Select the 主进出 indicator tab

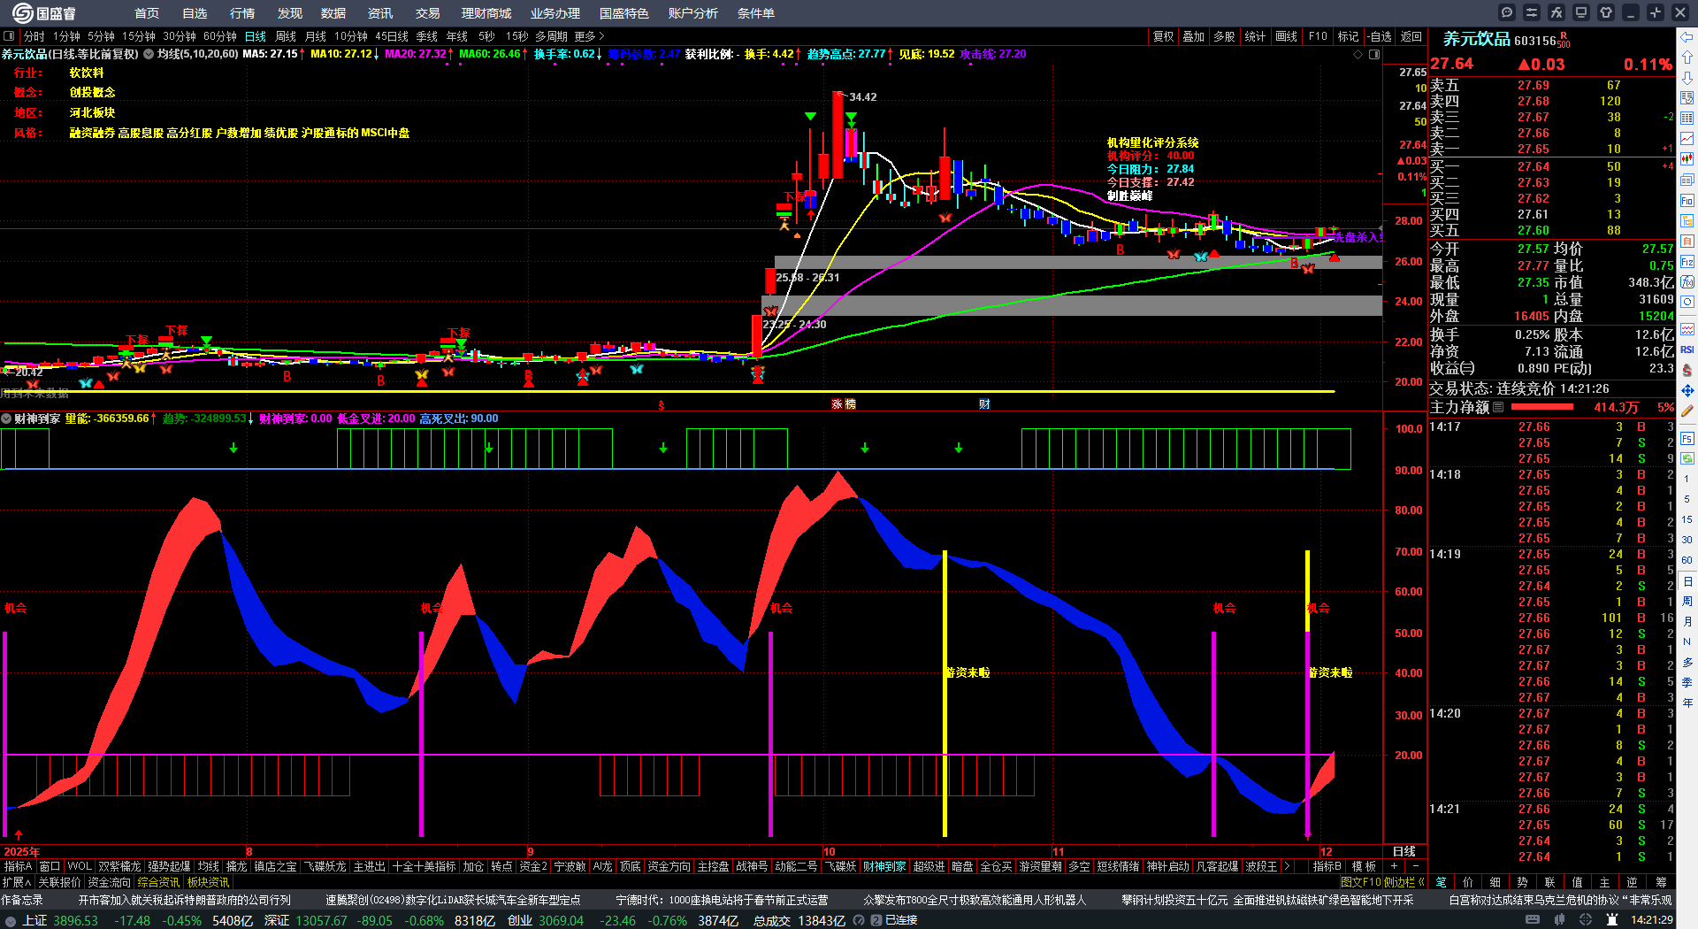(x=370, y=866)
